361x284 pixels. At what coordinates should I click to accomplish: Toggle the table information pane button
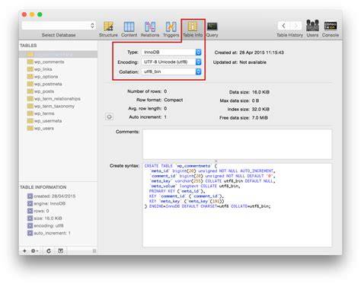[61, 250]
